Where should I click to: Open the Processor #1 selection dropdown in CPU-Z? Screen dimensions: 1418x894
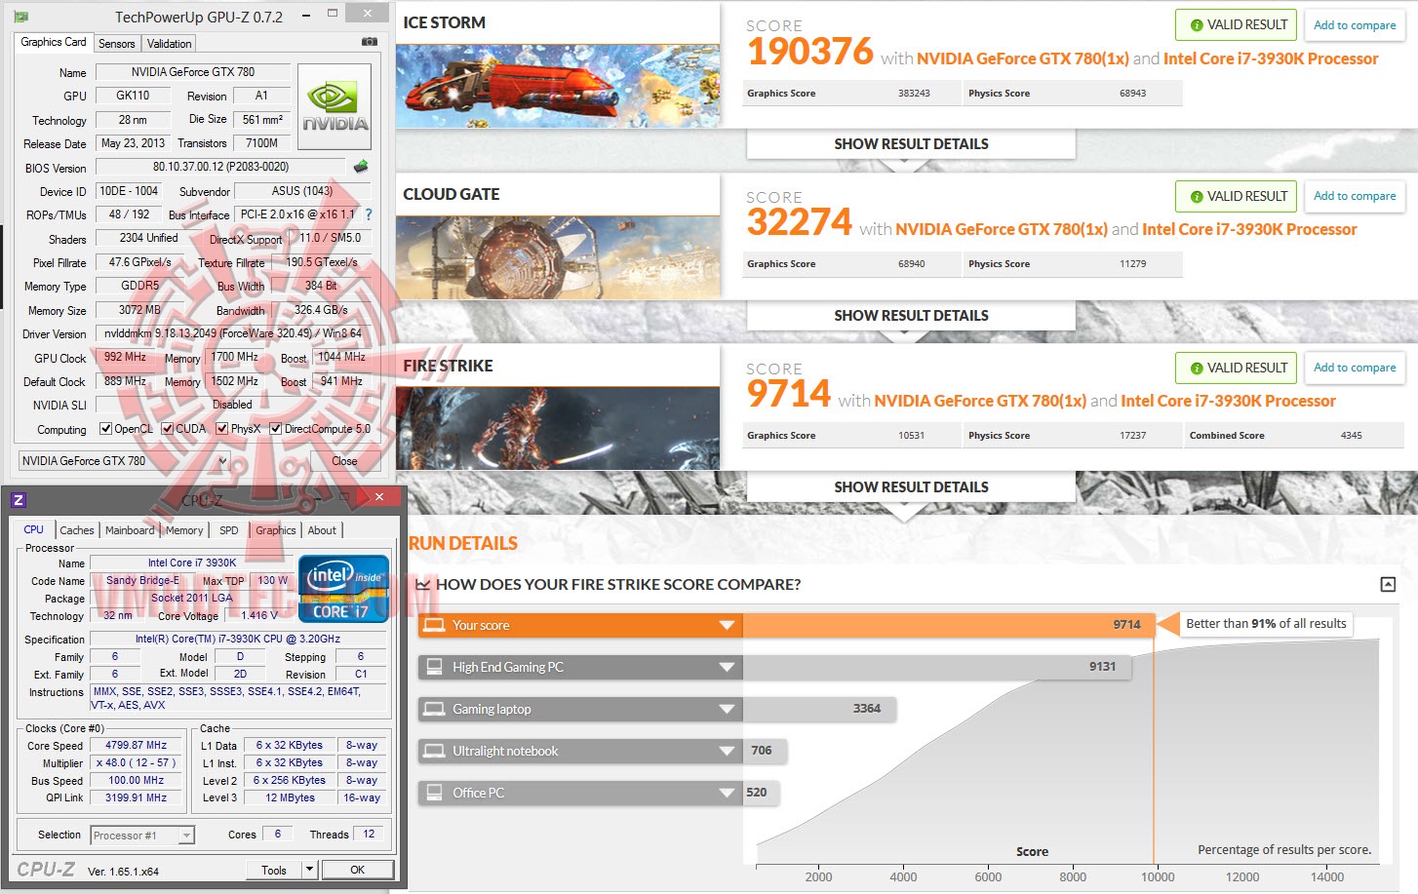tap(142, 836)
